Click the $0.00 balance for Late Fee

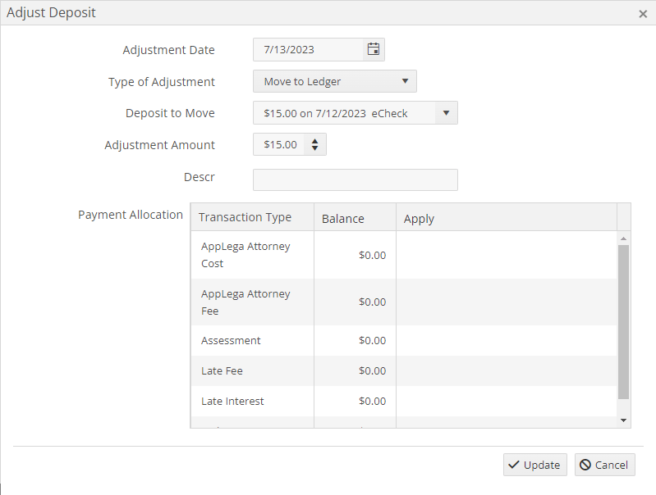[x=373, y=370]
